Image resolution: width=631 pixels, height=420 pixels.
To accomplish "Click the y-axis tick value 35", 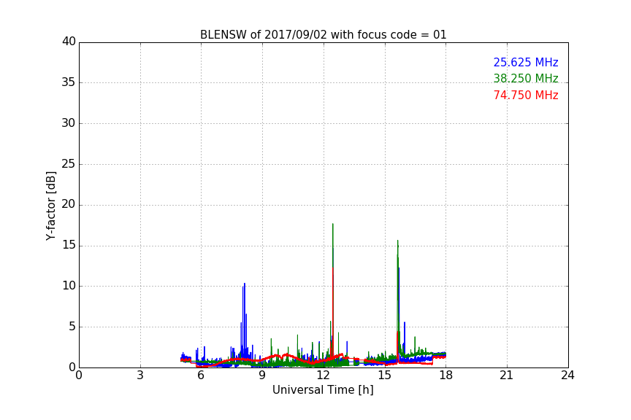I will coord(69,82).
